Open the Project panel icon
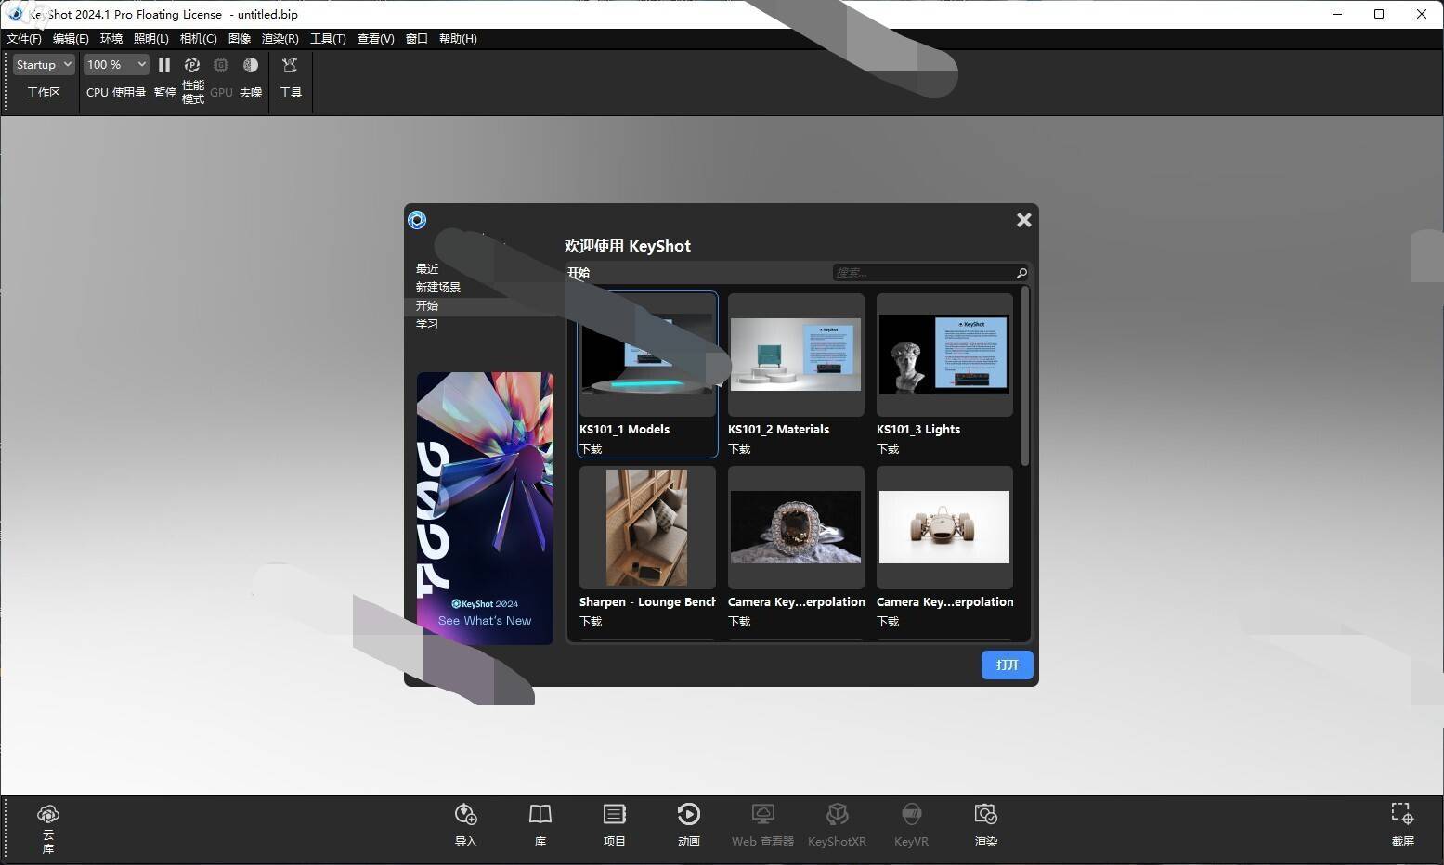This screenshot has height=865, width=1444. click(615, 815)
